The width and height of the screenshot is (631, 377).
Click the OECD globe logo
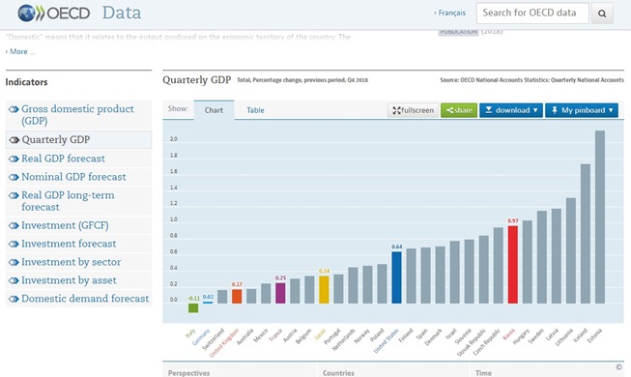point(26,13)
